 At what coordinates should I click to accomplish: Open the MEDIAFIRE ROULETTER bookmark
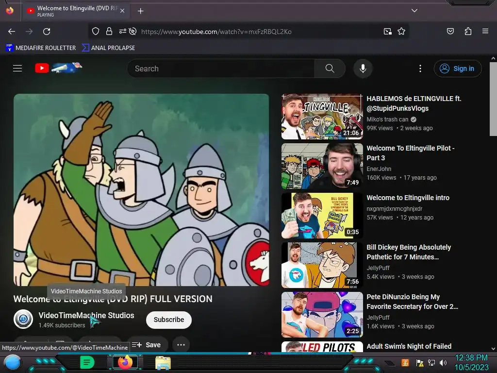click(x=41, y=48)
